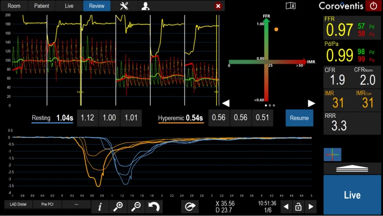The image size is (383, 216).
Task: Click the user profile icon
Action: (145, 6)
